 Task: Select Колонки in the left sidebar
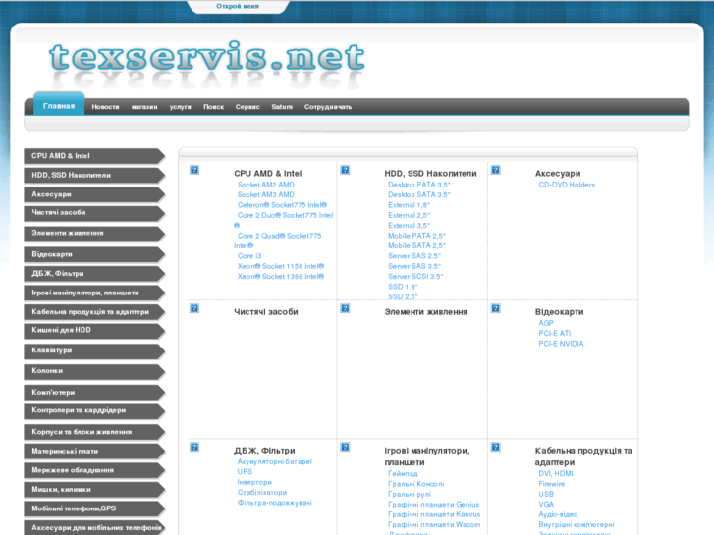click(94, 371)
